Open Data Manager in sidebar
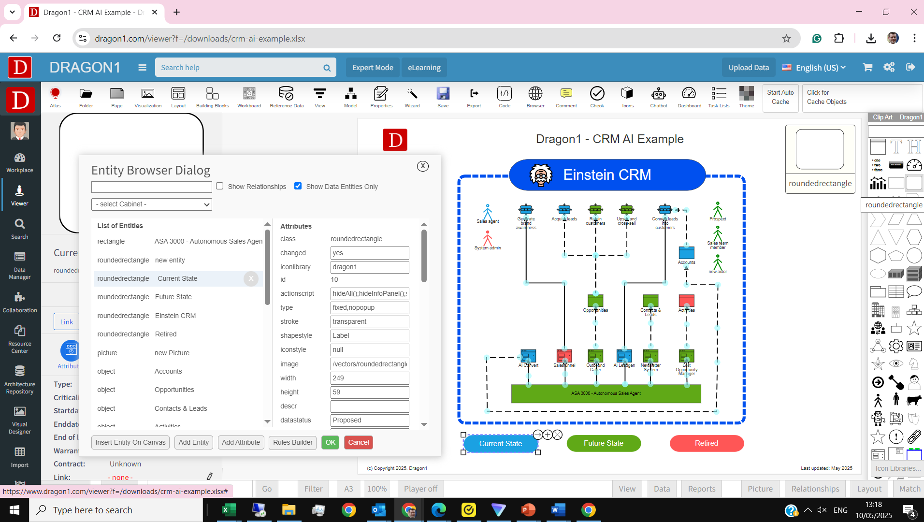 20,266
